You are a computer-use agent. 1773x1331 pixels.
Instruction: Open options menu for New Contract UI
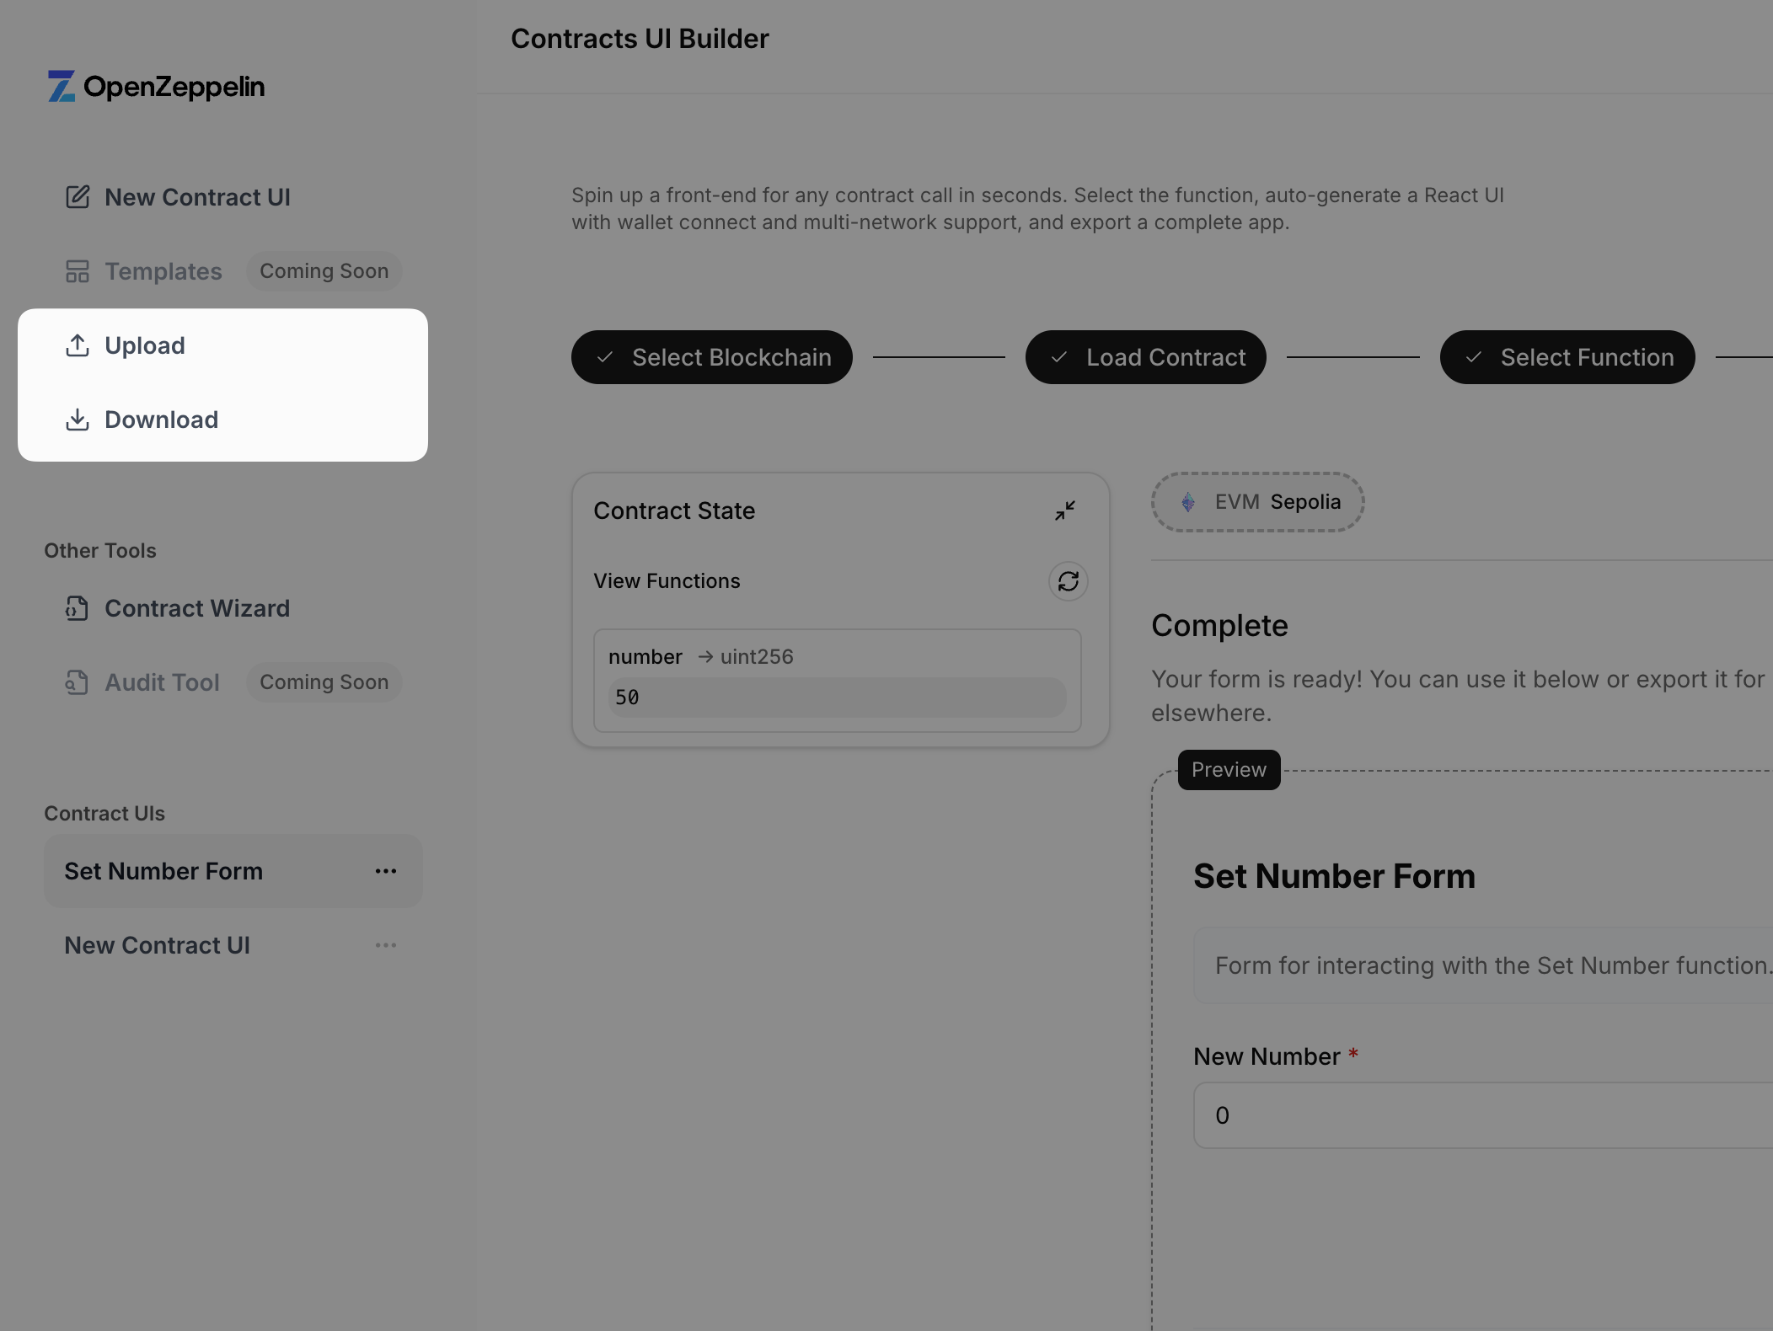coord(386,945)
